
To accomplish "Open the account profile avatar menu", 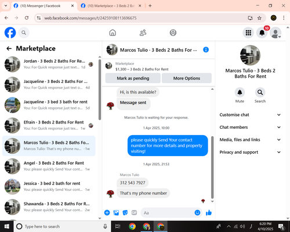I will click(x=275, y=32).
